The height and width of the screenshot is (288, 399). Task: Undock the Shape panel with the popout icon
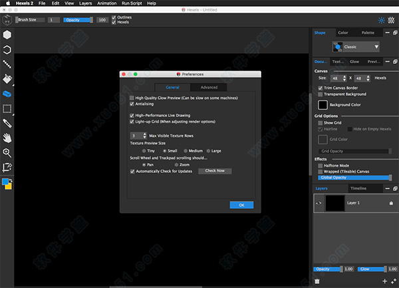[x=395, y=33]
